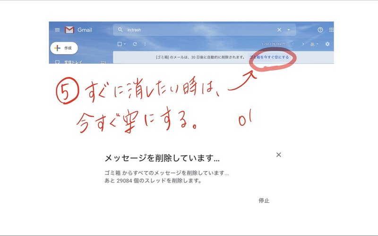Open the Help question mark icon

pyautogui.click(x=320, y=30)
